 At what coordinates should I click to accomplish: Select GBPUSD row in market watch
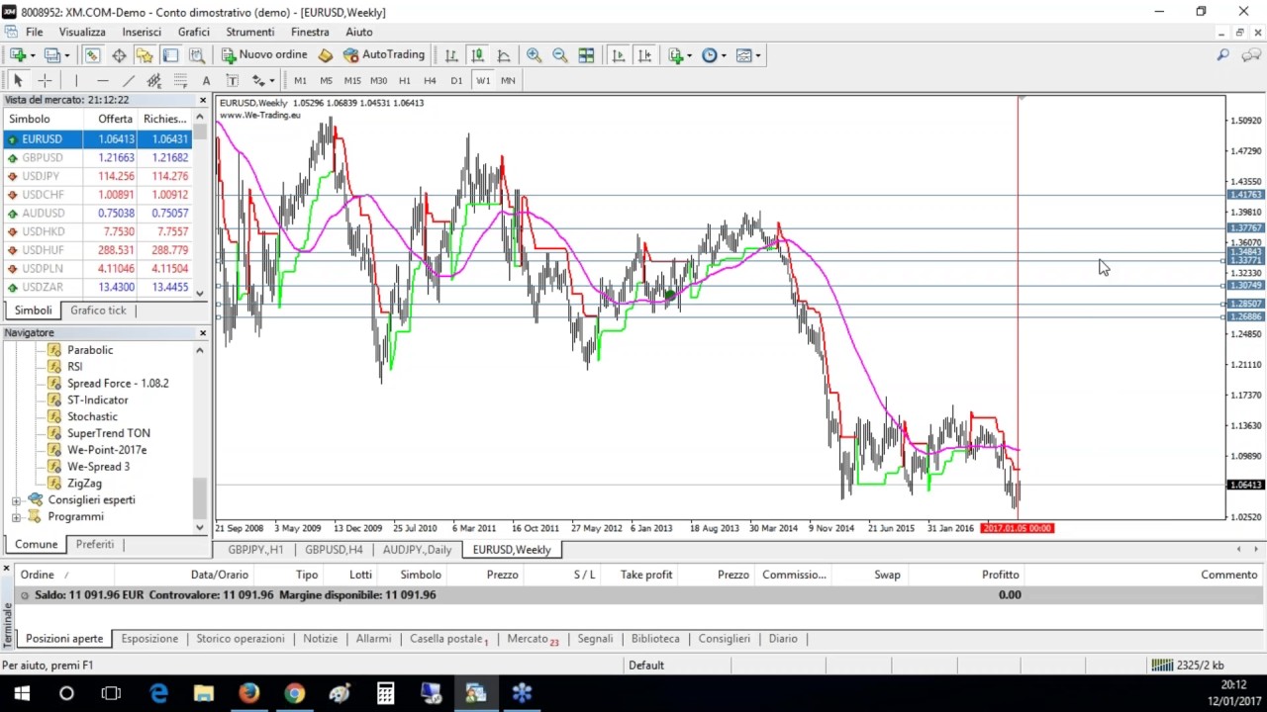(97, 157)
